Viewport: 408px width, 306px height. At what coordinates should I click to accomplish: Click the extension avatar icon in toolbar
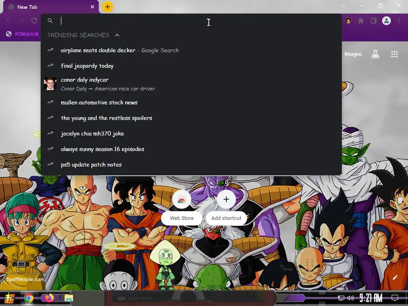pyautogui.click(x=348, y=21)
